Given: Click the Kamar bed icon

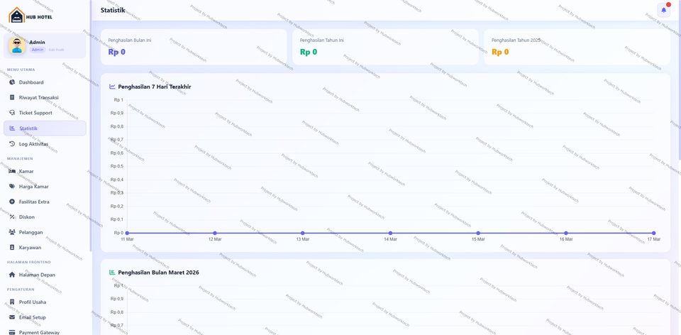Looking at the screenshot, I should 12,171.
